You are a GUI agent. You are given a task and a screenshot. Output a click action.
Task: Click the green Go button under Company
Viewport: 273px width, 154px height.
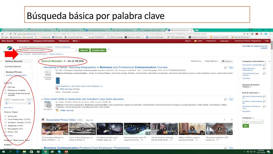click(x=246, y=126)
